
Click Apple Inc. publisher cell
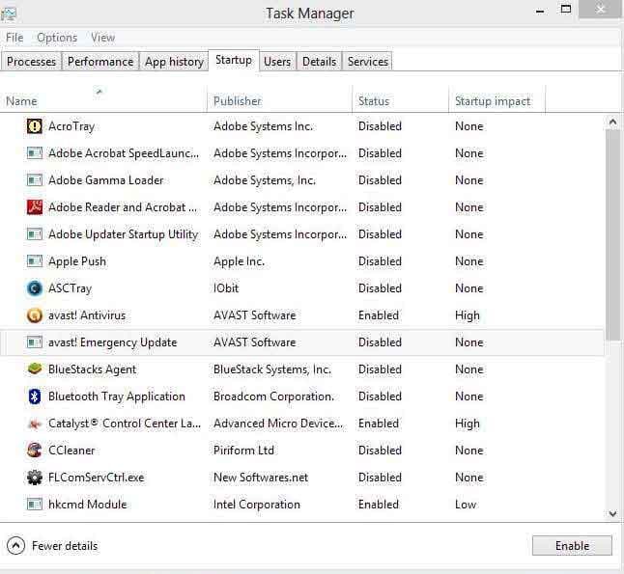240,261
